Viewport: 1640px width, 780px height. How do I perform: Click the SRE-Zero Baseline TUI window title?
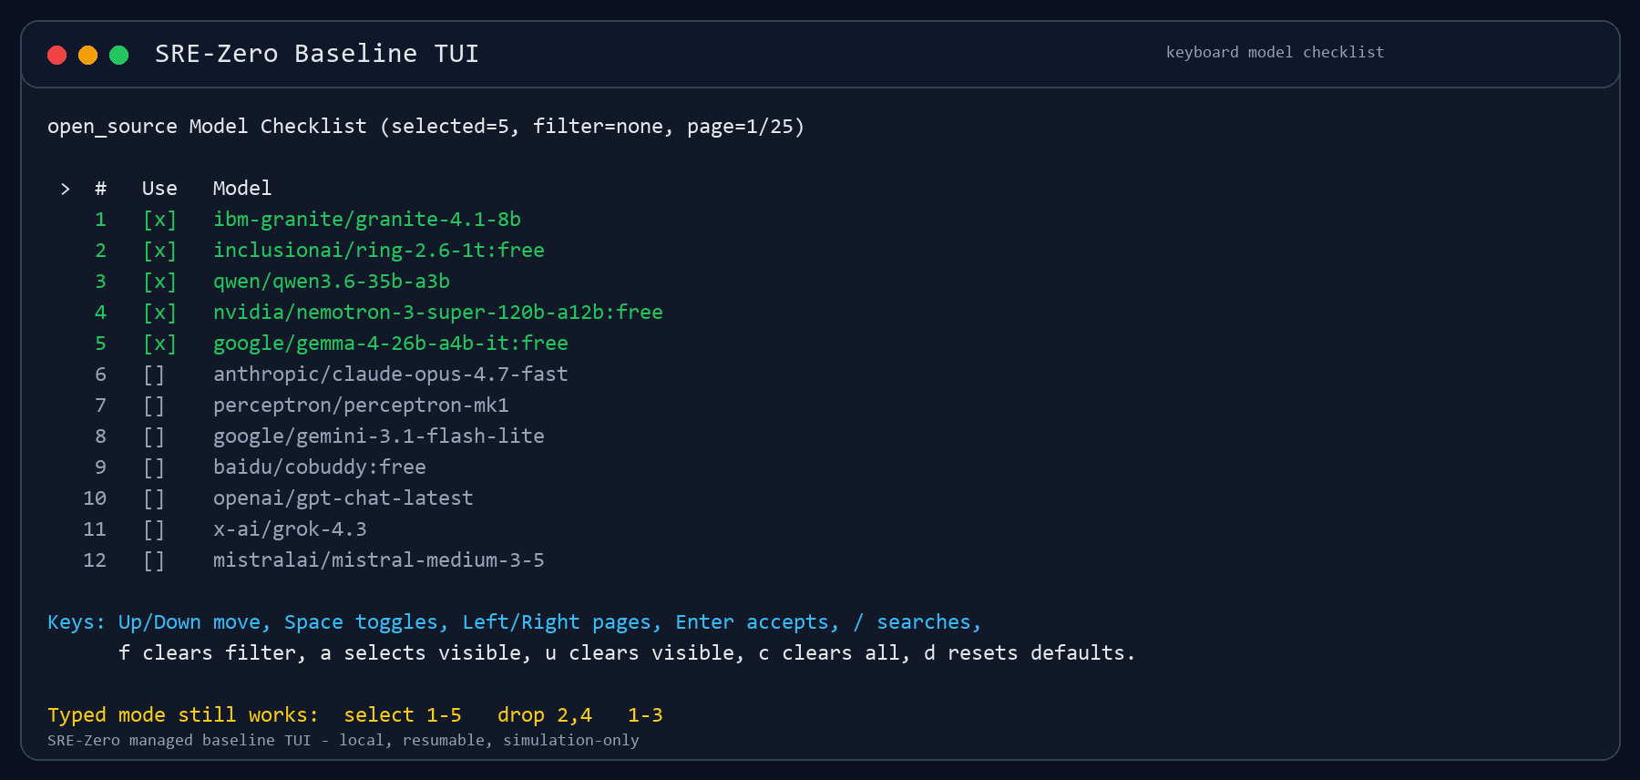(x=317, y=54)
